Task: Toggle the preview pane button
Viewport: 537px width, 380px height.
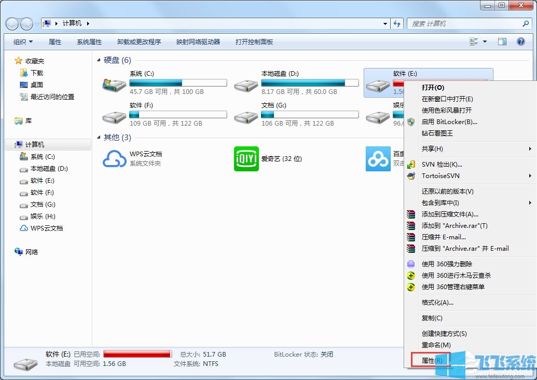Action: pos(502,42)
